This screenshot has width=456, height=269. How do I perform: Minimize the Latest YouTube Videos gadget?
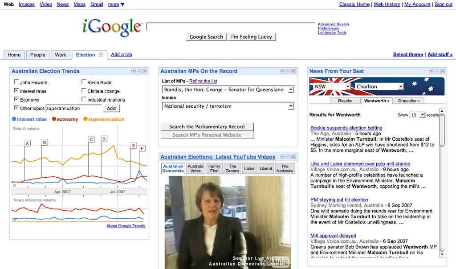click(x=288, y=157)
